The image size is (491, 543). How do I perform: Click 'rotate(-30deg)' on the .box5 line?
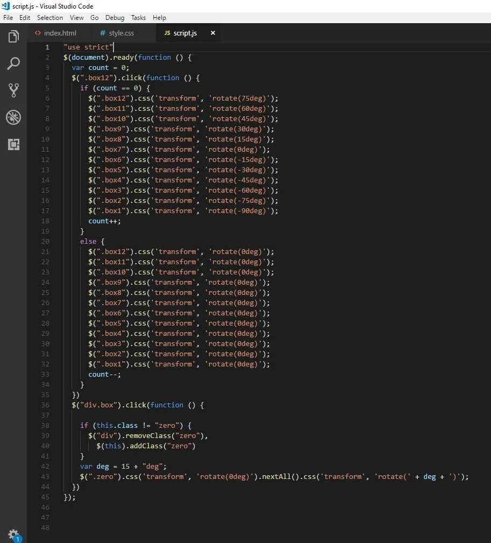(x=237, y=170)
